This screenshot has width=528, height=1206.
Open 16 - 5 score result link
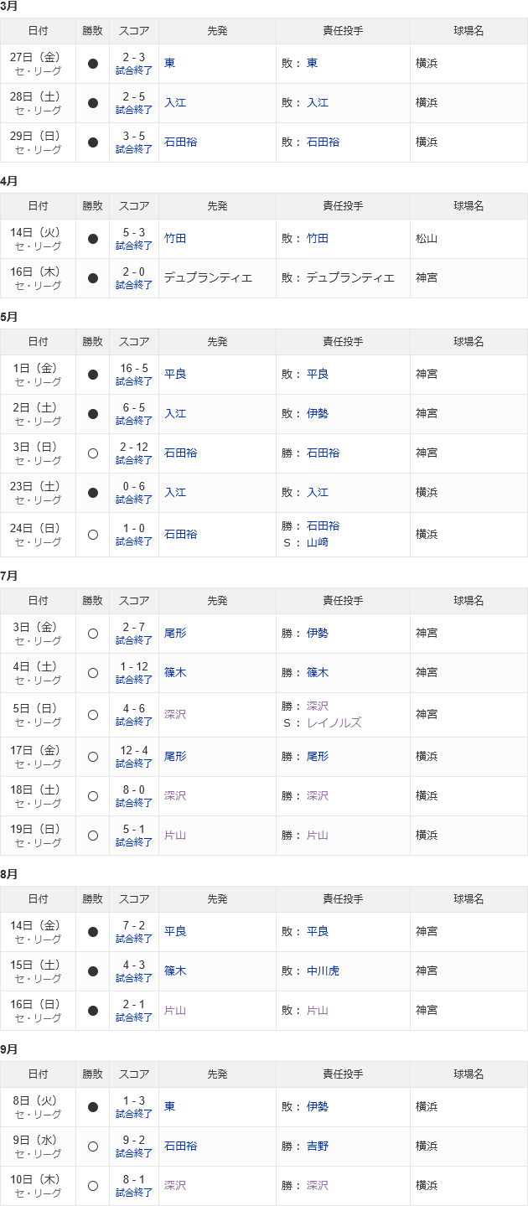click(x=134, y=368)
